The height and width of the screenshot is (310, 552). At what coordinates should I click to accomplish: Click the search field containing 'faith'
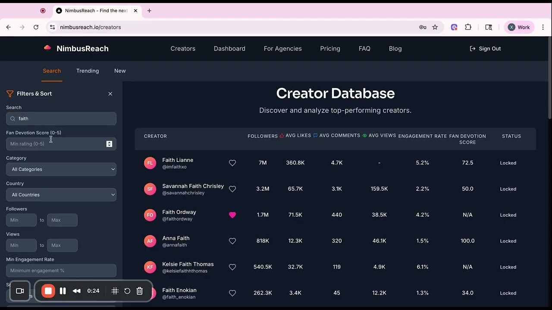61,119
